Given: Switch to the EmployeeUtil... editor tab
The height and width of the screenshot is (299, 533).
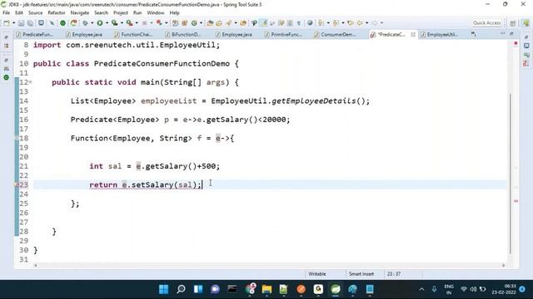Looking at the screenshot, I should pyautogui.click(x=439, y=35).
